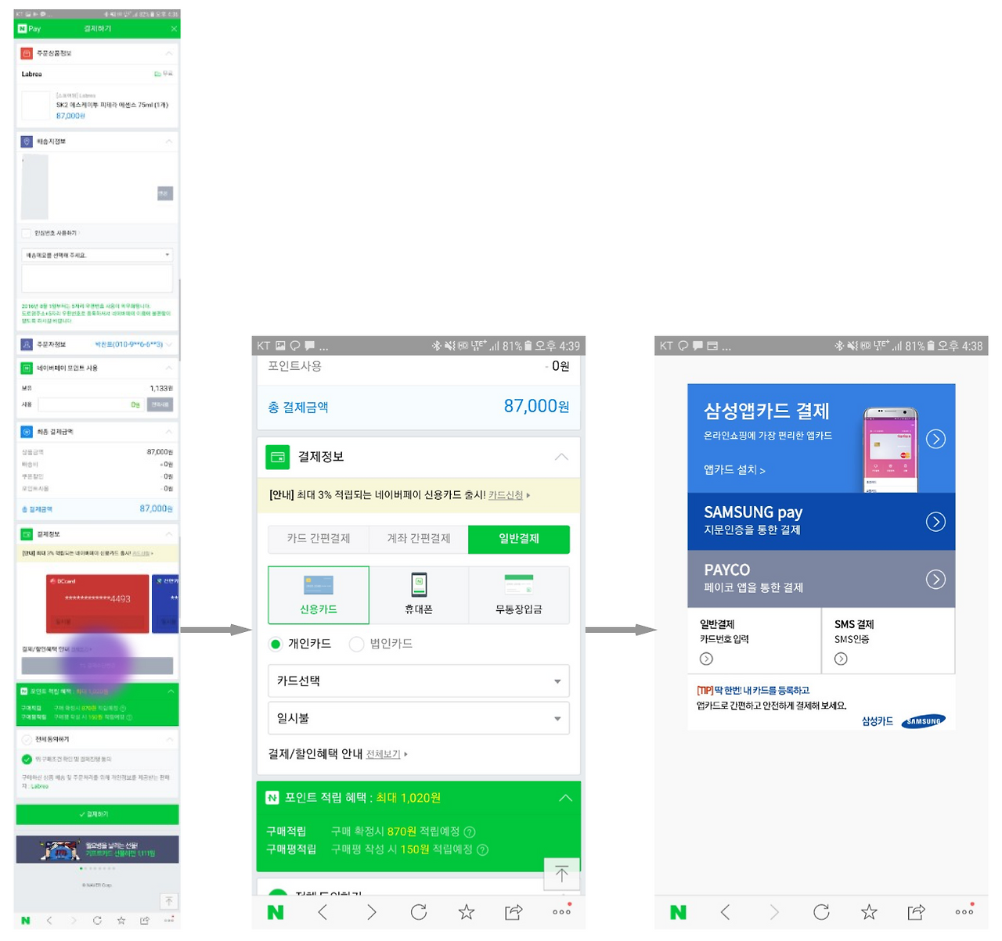Check 전체 동의하기 on the full checkout page
This screenshot has height=941, width=1002.
pyautogui.click(x=27, y=739)
